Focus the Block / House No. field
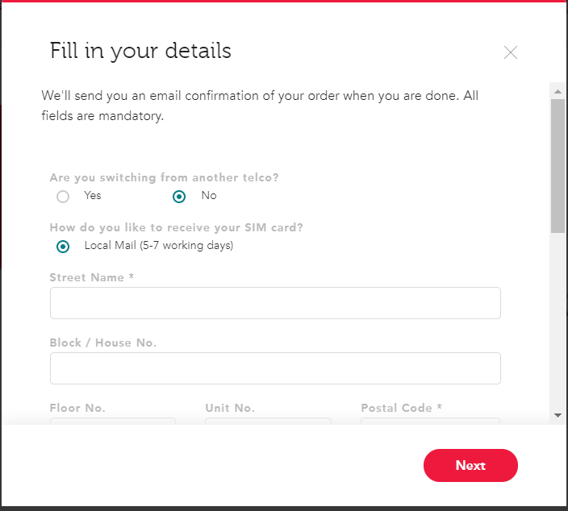This screenshot has height=511, width=568. 275,368
